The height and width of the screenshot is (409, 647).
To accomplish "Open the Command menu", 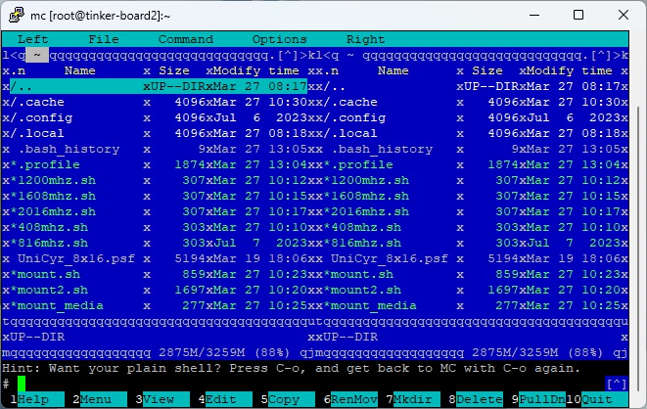I will 185,40.
